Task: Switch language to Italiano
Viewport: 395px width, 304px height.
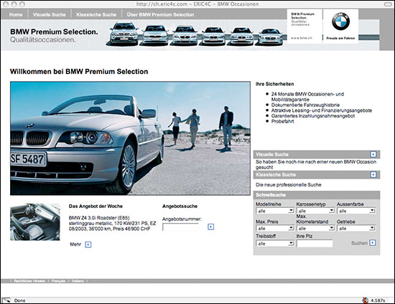Action: [x=78, y=281]
